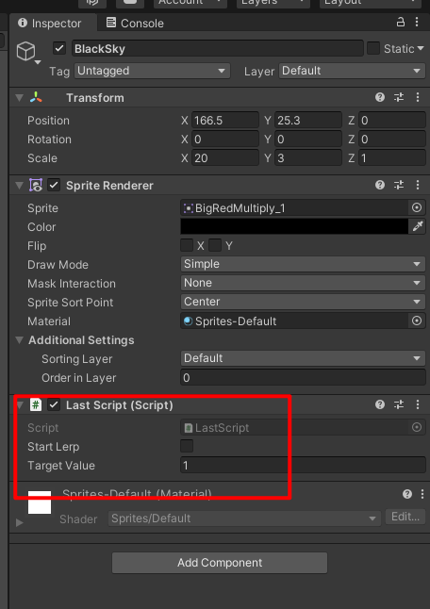Open Sprite object picker circle
Image resolution: width=430 pixels, height=609 pixels.
[x=417, y=207]
